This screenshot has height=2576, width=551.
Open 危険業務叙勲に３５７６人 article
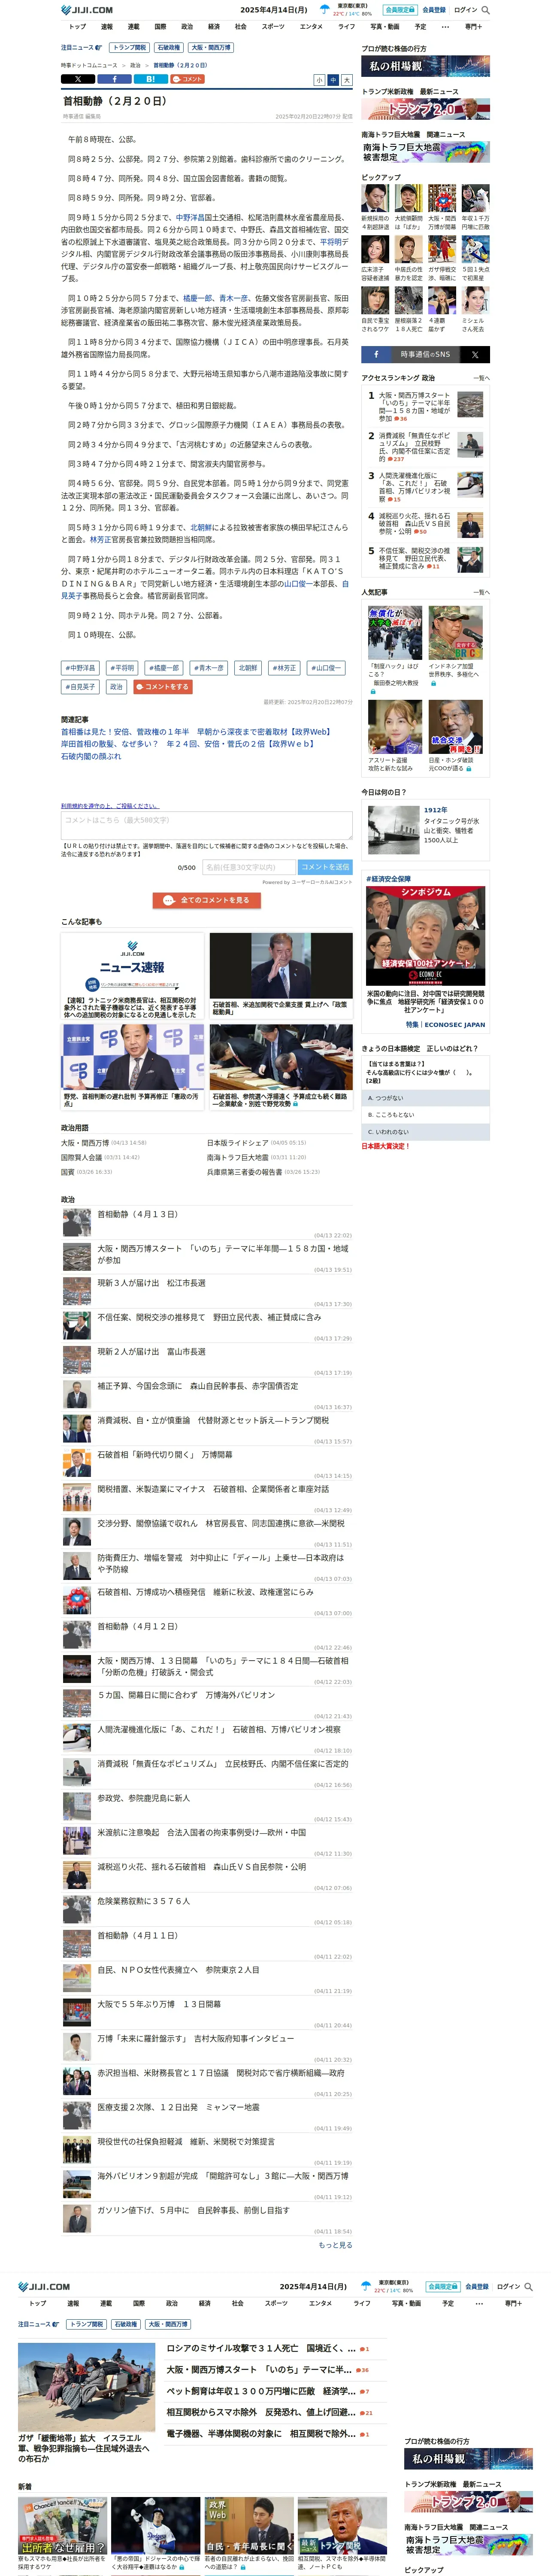pyautogui.click(x=143, y=1901)
